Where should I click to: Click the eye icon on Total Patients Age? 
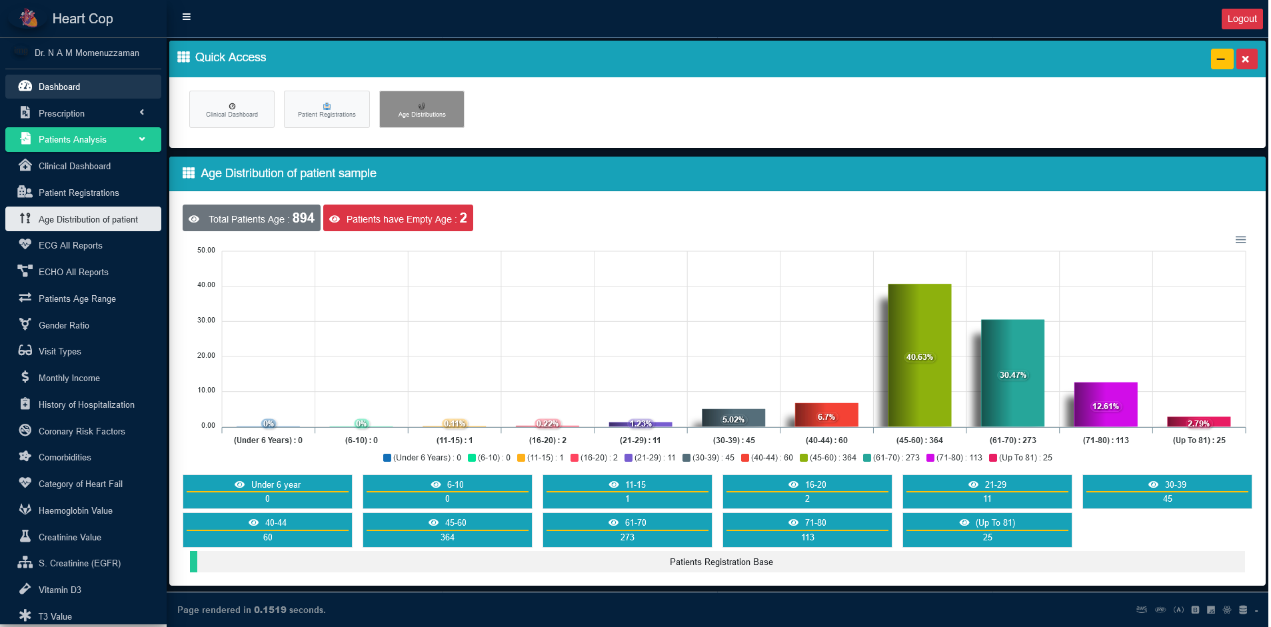194,219
